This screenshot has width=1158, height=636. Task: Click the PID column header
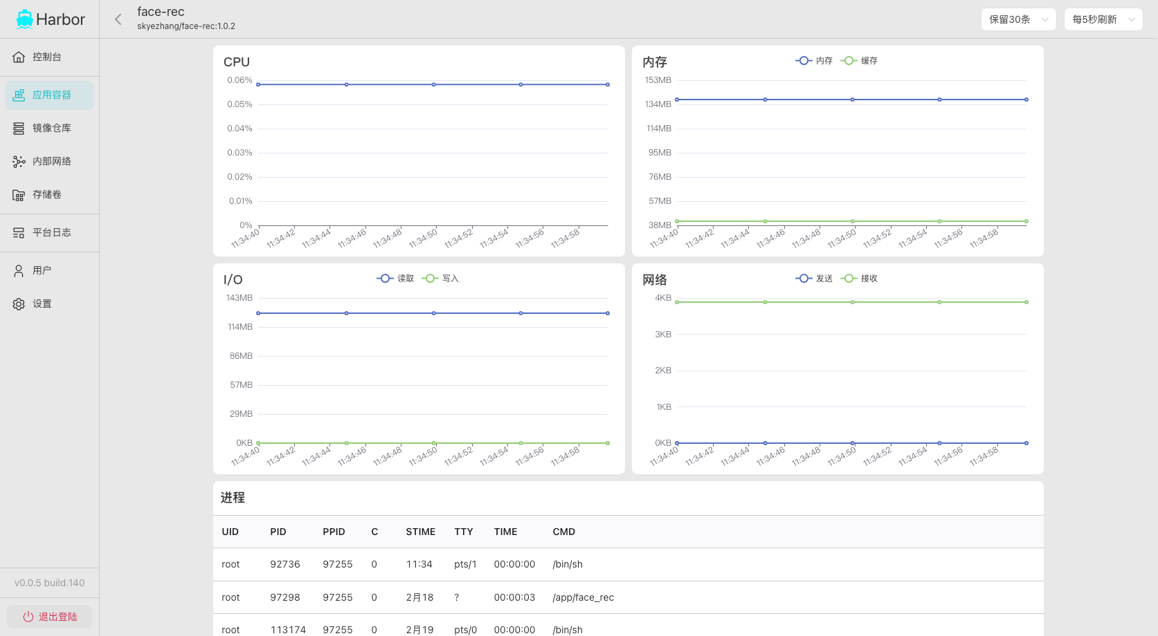tap(278, 532)
